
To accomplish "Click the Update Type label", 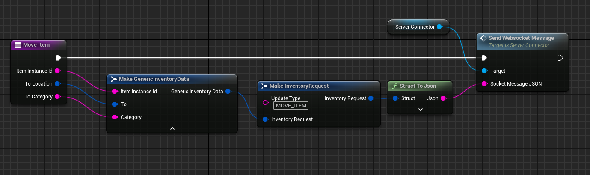I will (286, 98).
